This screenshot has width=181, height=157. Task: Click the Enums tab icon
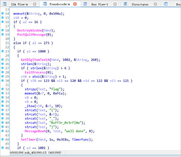coord(166,4)
